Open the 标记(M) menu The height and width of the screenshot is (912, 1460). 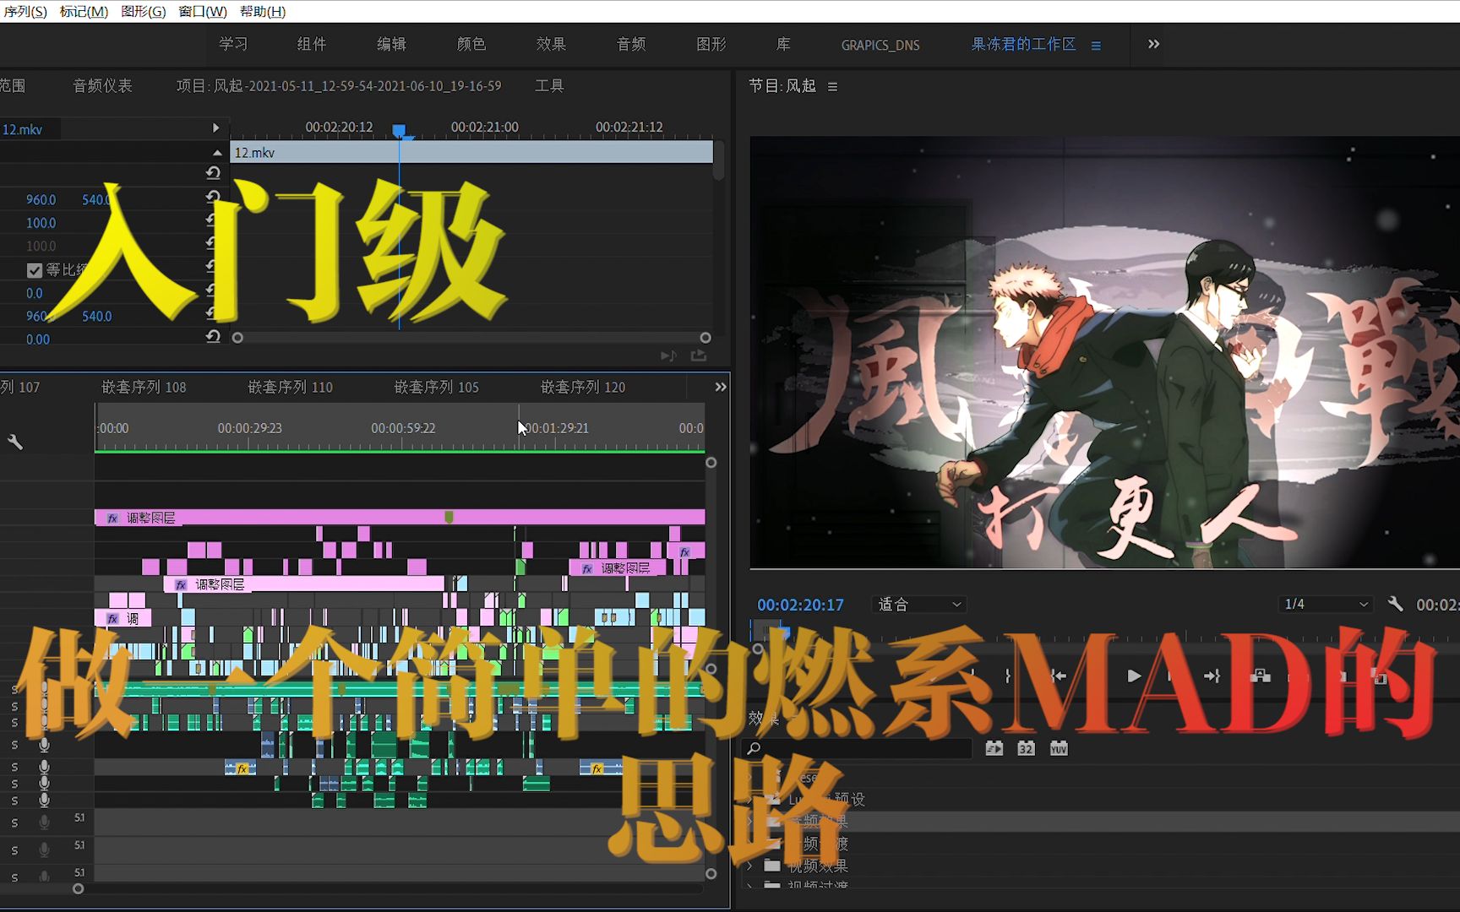[84, 11]
